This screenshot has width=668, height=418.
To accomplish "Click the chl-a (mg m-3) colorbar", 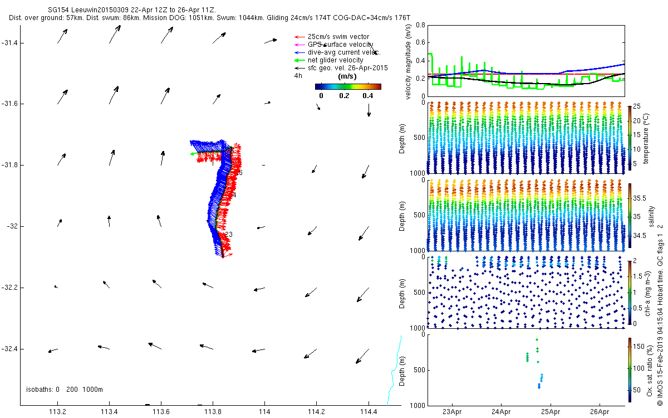I will [x=630, y=291].
